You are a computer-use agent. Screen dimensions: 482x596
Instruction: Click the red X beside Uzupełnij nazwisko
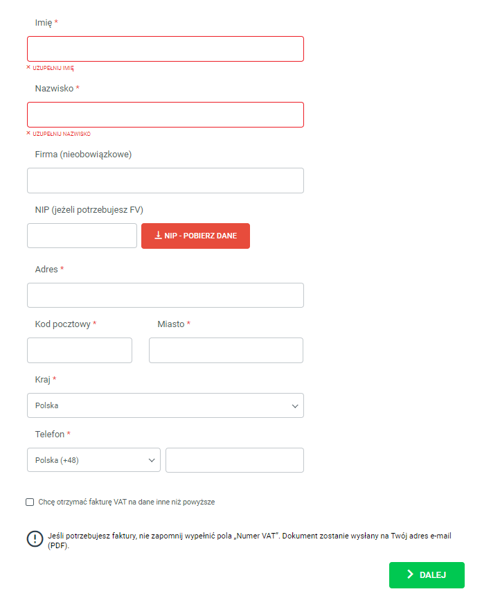[28, 133]
